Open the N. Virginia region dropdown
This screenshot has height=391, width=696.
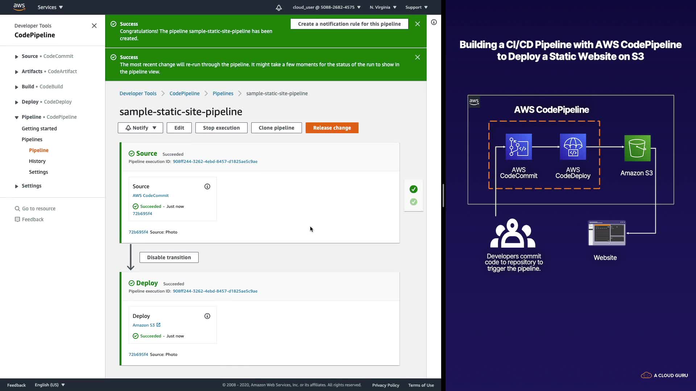(383, 7)
